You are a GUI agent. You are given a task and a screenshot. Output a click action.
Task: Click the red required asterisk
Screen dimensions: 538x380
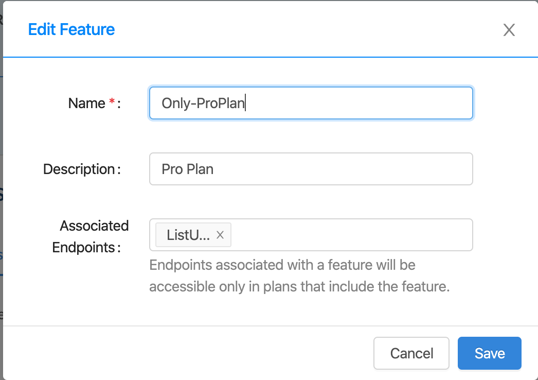(112, 102)
